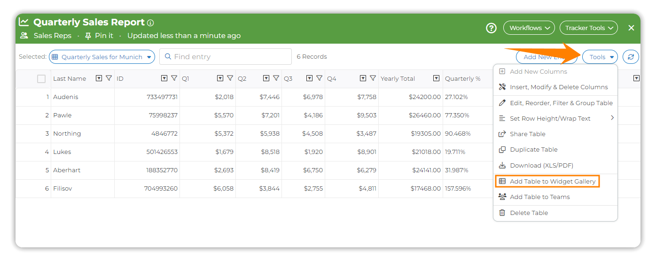Click the help question mark icon
Image resolution: width=656 pixels, height=253 pixels.
coord(491,28)
